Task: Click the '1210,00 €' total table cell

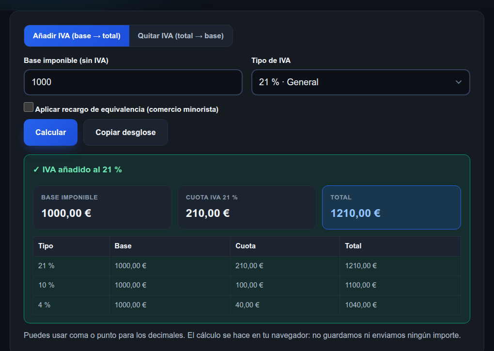Action: click(400, 266)
